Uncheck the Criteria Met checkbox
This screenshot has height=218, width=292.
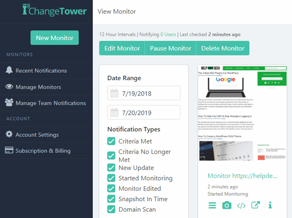(x=111, y=141)
